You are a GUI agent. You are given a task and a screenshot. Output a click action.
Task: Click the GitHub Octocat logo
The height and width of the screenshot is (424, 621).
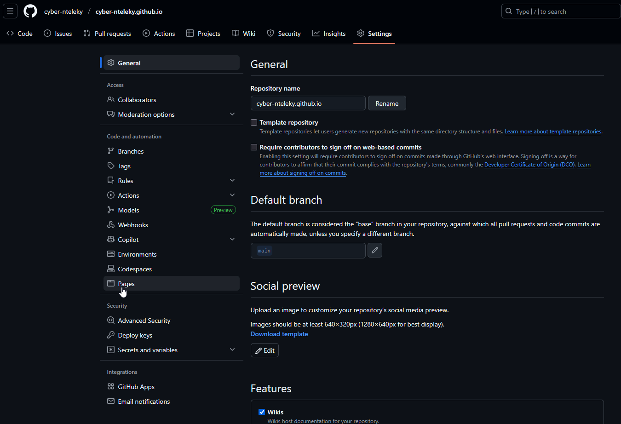[x=30, y=11]
